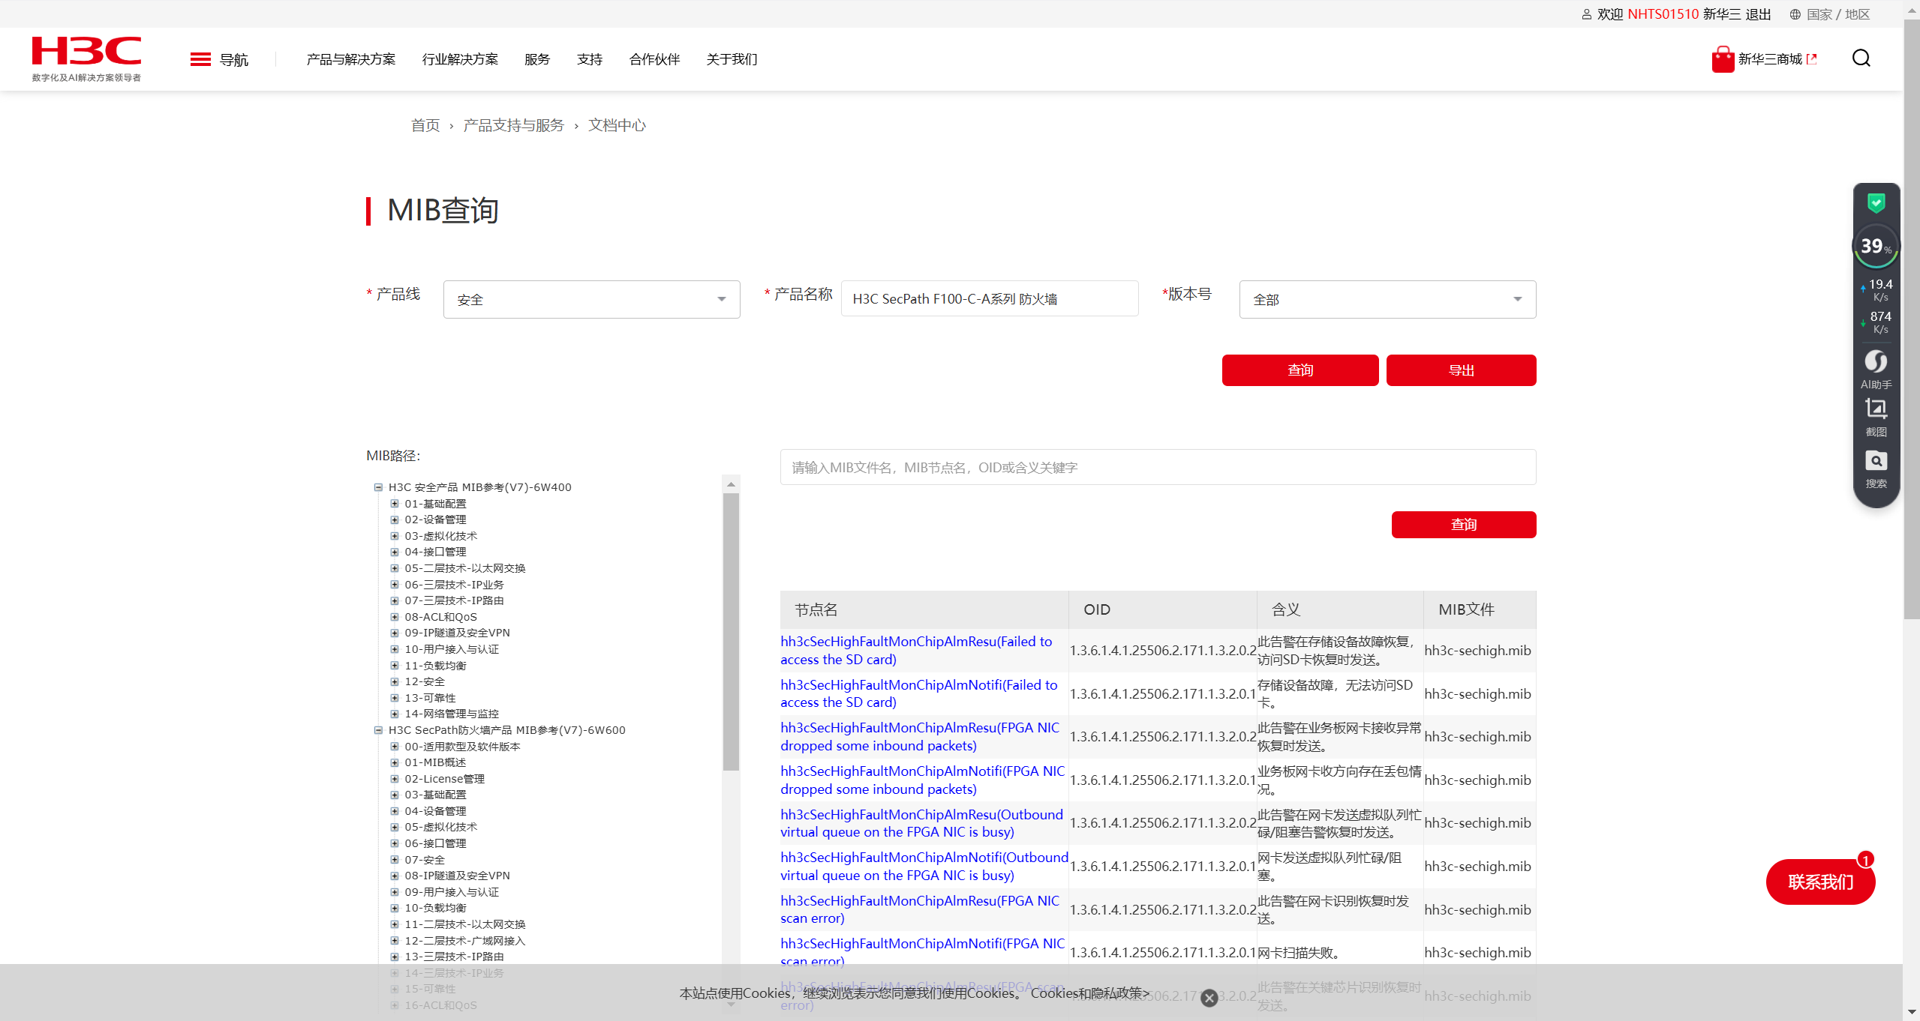
Task: Expand the 01-基础配置 tree node
Action: coord(395,504)
